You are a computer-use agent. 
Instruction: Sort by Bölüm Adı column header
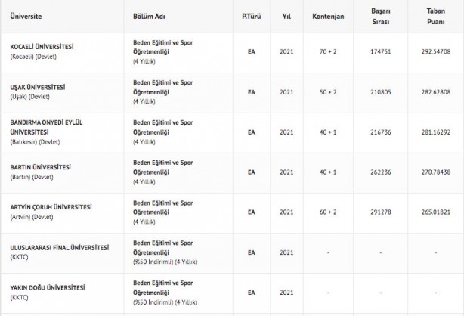point(148,15)
